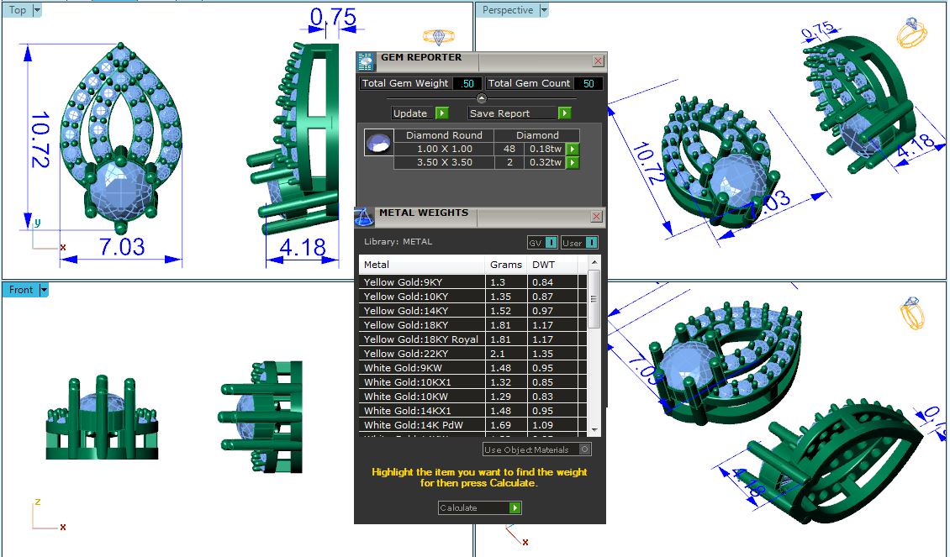Image resolution: width=950 pixels, height=557 pixels.
Task: Click green arrow for 0.18tw diamond row
Action: 573,149
